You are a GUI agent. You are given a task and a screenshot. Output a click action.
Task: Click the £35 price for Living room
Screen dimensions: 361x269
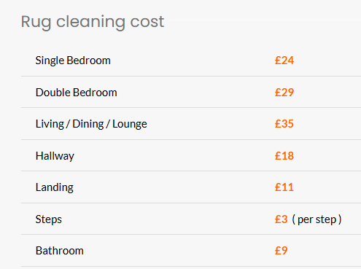click(284, 124)
